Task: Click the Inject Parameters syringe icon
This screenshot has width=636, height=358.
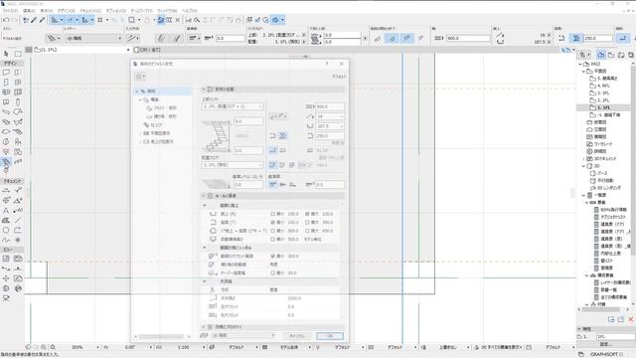Action: click(42, 20)
